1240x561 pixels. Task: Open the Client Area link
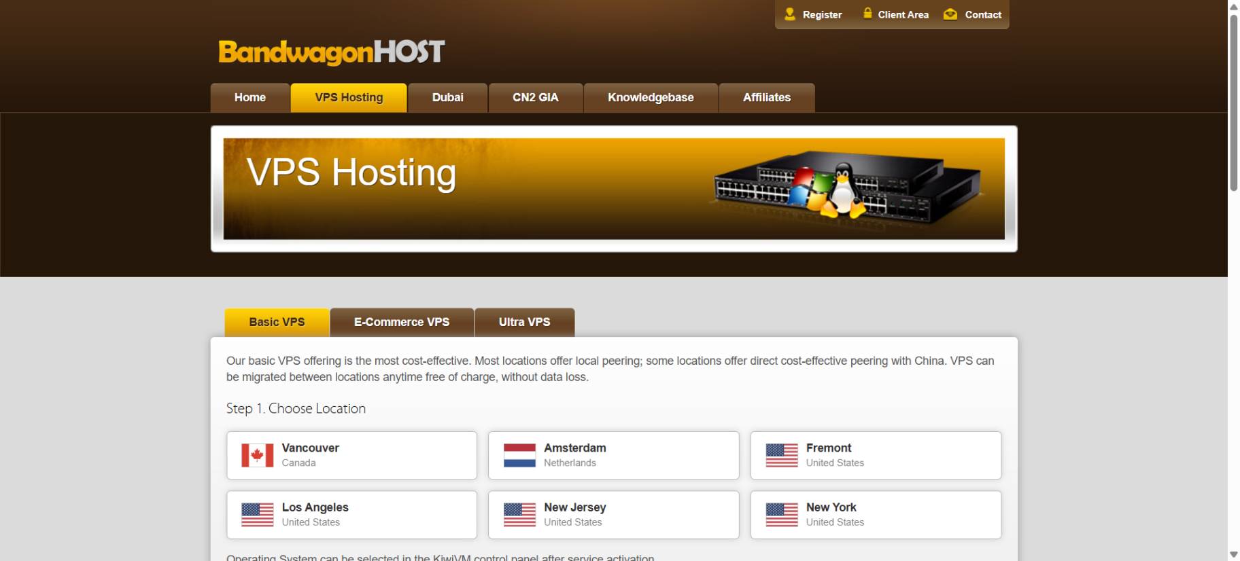(903, 14)
